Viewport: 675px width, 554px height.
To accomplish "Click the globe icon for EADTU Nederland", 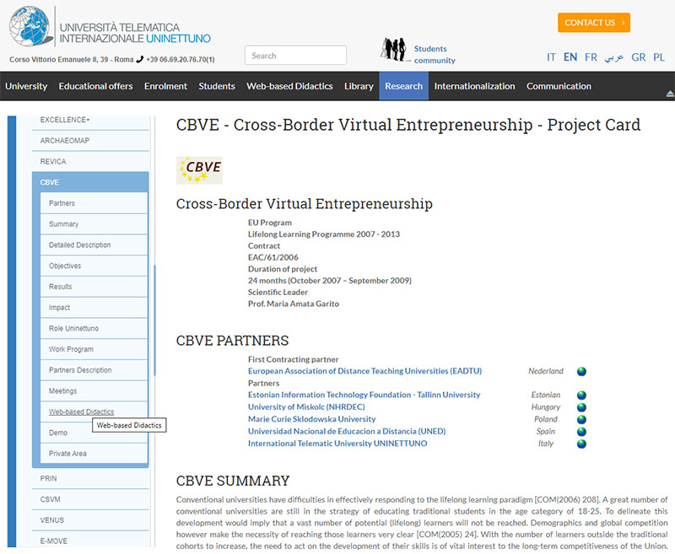I will [x=581, y=371].
